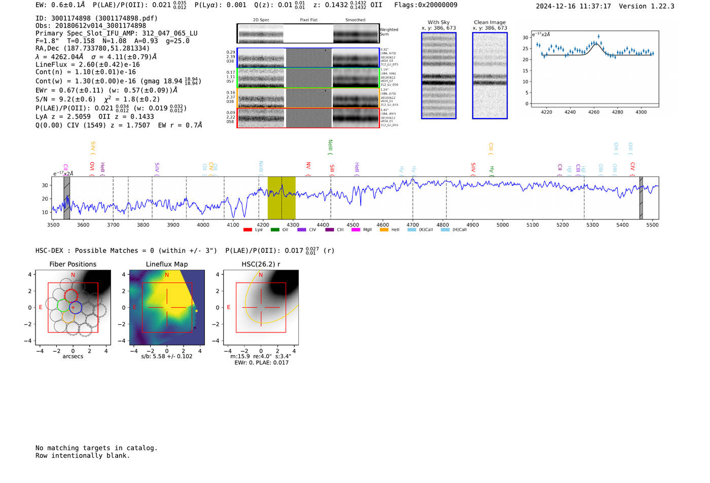Click the red dashed fiber circle
This screenshot has height=483, width=710.
(x=72, y=295)
